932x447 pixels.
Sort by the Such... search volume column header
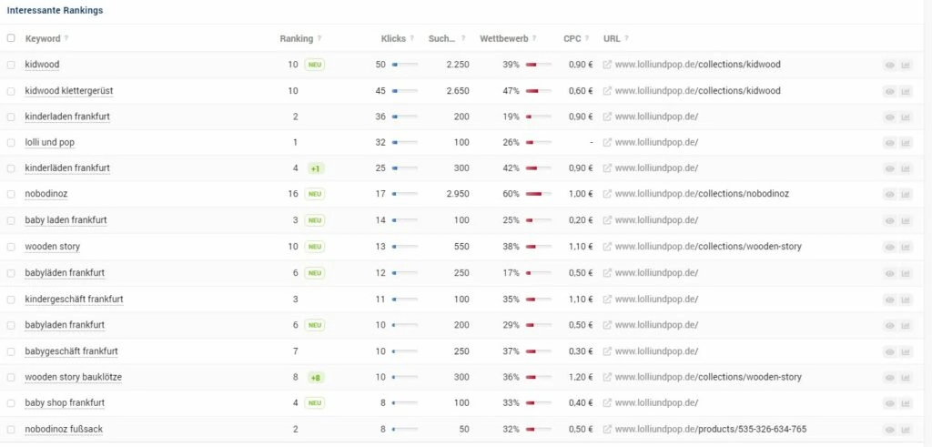tap(441, 38)
